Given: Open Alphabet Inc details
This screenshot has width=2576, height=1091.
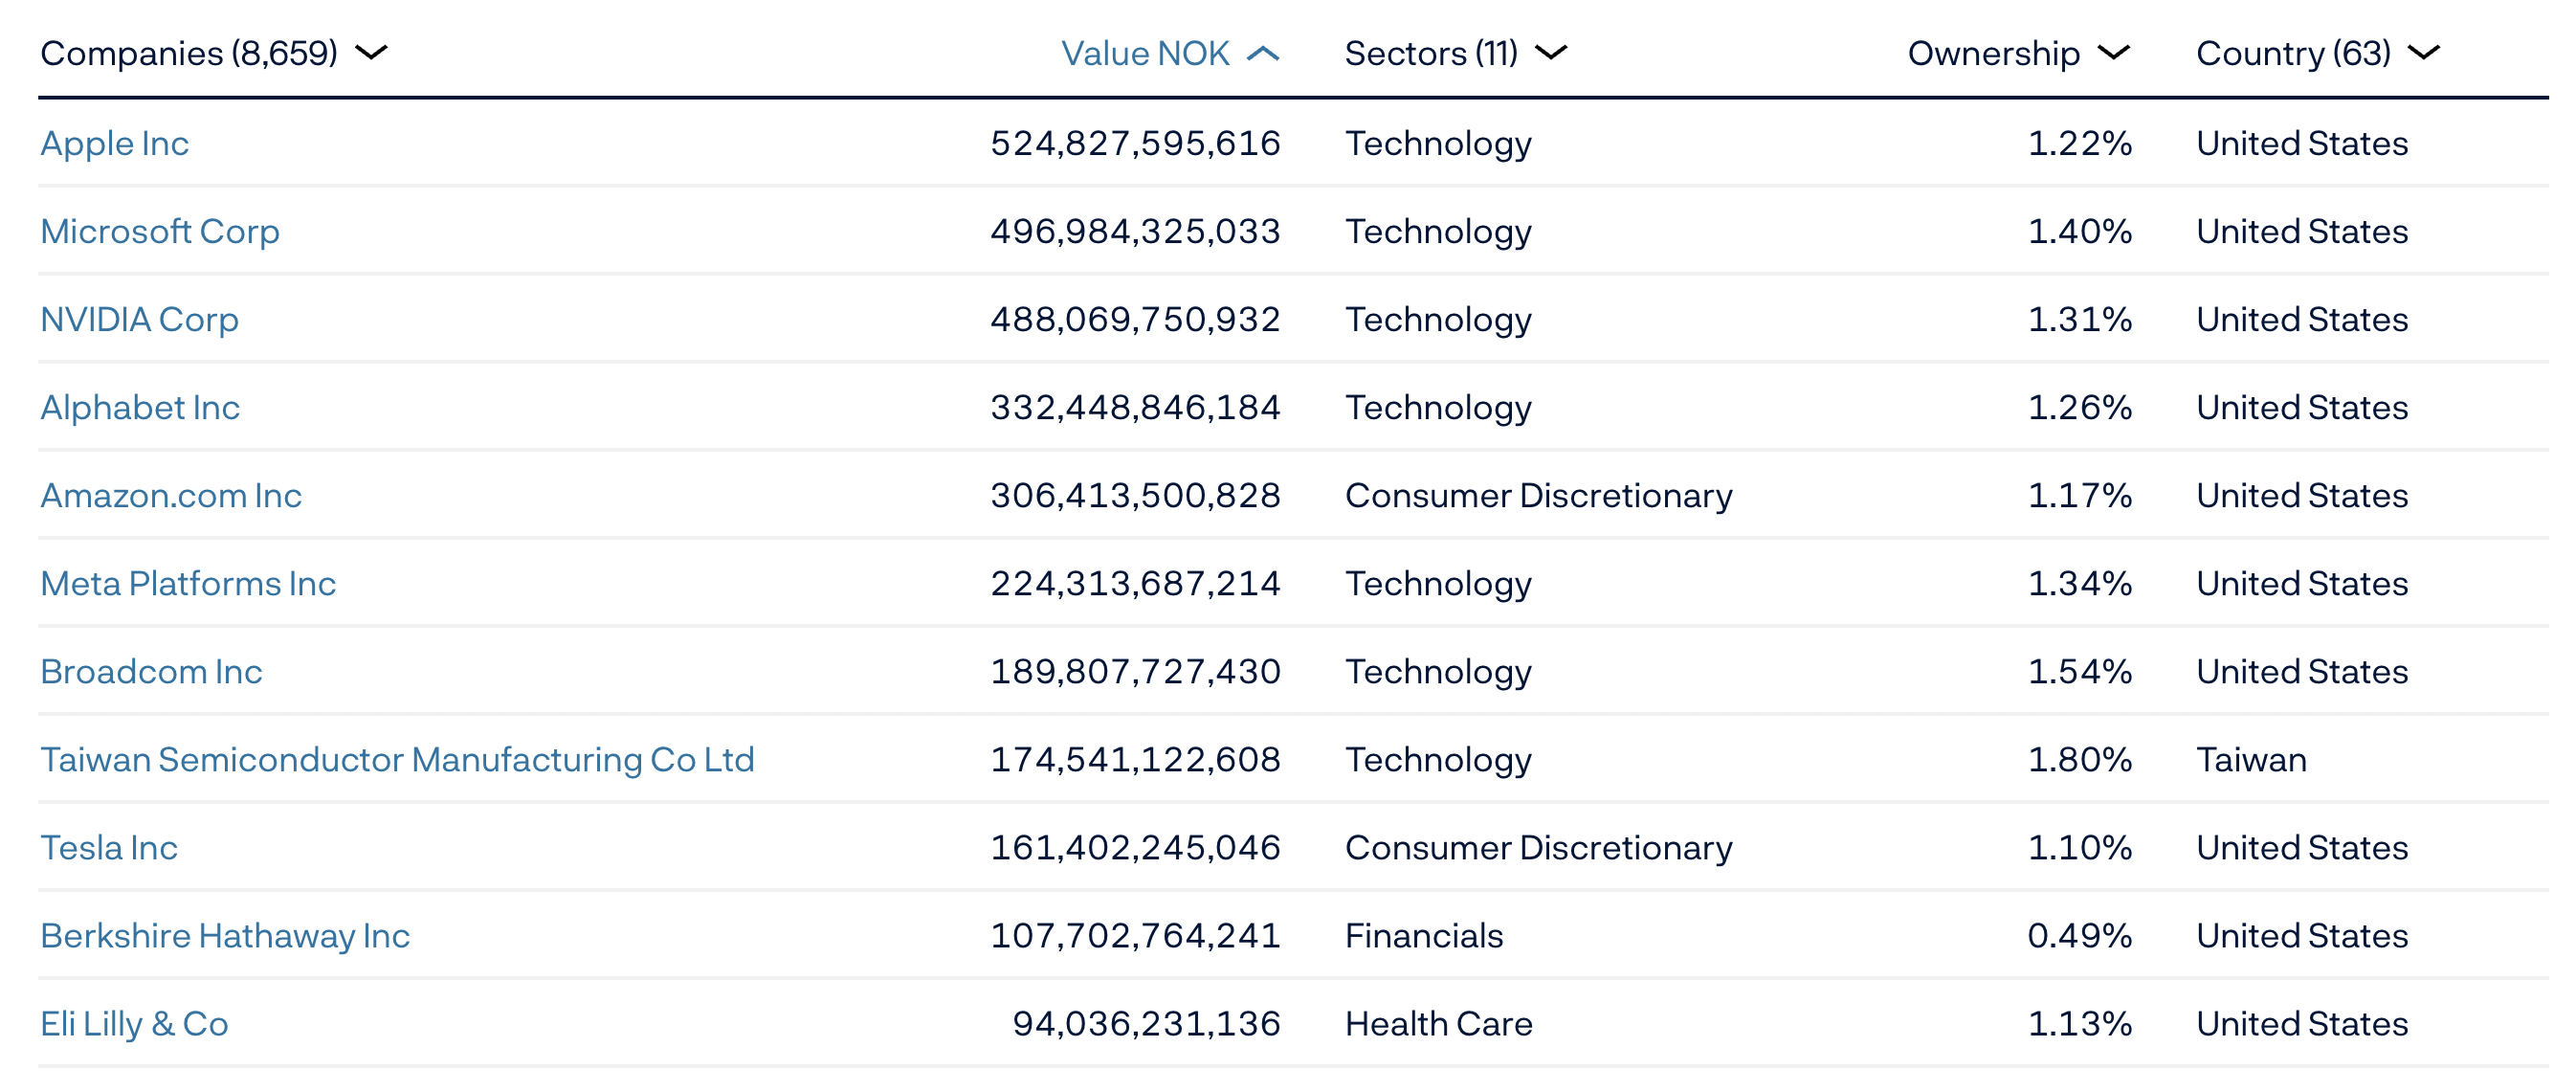Looking at the screenshot, I should click(140, 407).
